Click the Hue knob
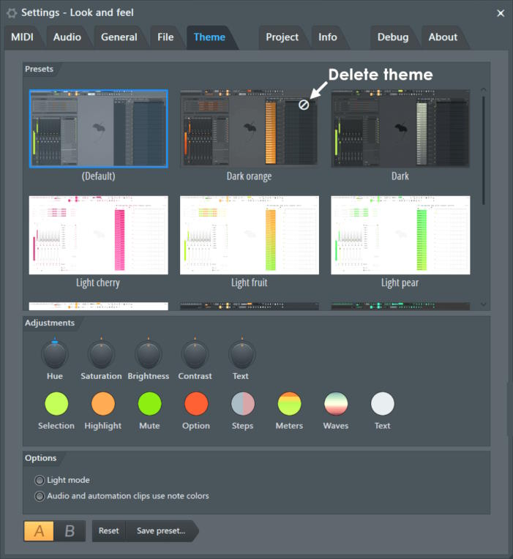Viewport: 513px width, 559px height. coord(55,356)
